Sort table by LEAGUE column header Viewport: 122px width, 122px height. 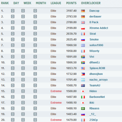pyautogui.click(x=56, y=3)
